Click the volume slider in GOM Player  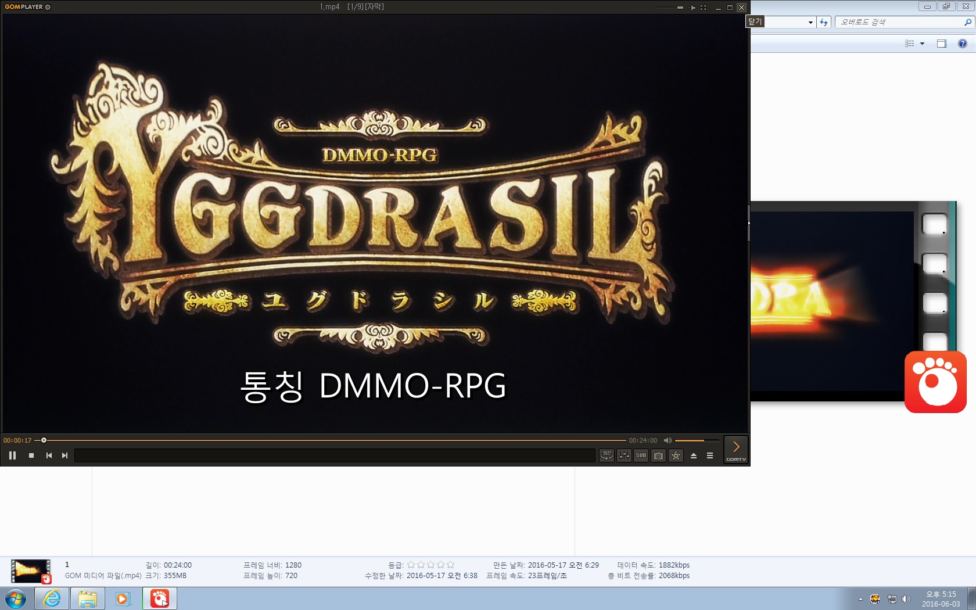[x=697, y=440]
